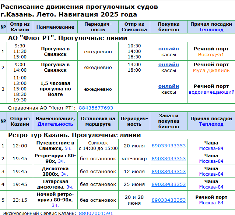Select periodicity чет-воскр
Screen dimensions: 235x215
134,159
